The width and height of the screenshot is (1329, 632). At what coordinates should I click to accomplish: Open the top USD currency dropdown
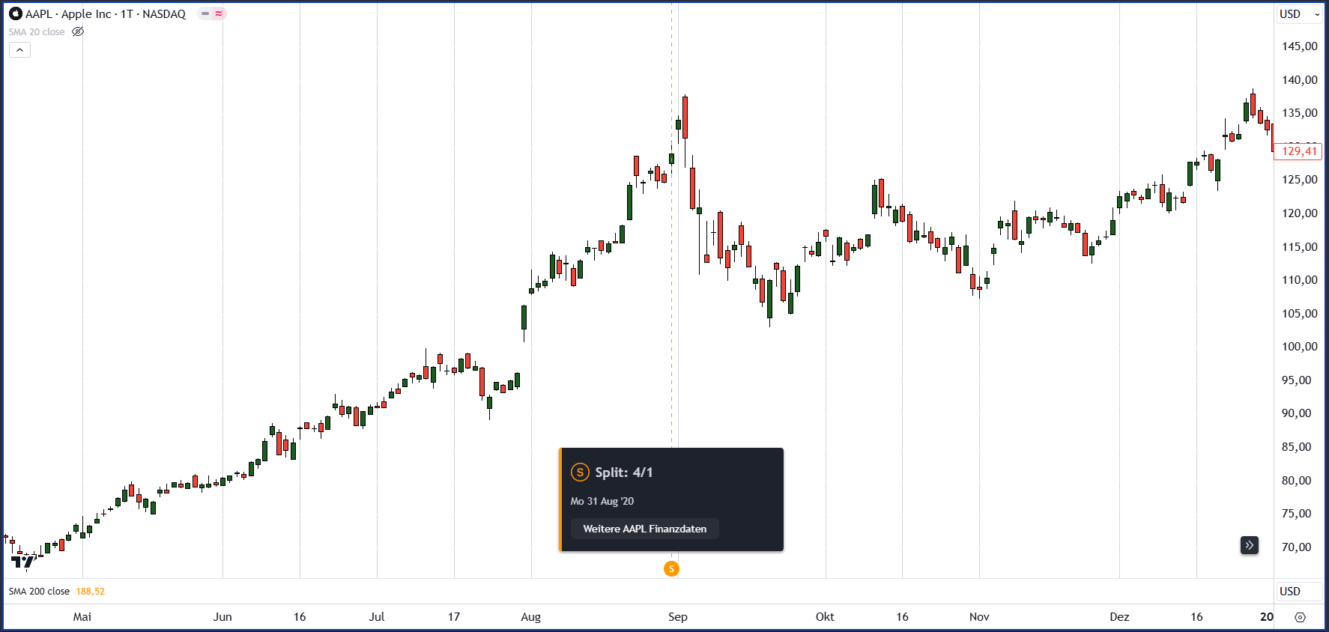[1299, 14]
